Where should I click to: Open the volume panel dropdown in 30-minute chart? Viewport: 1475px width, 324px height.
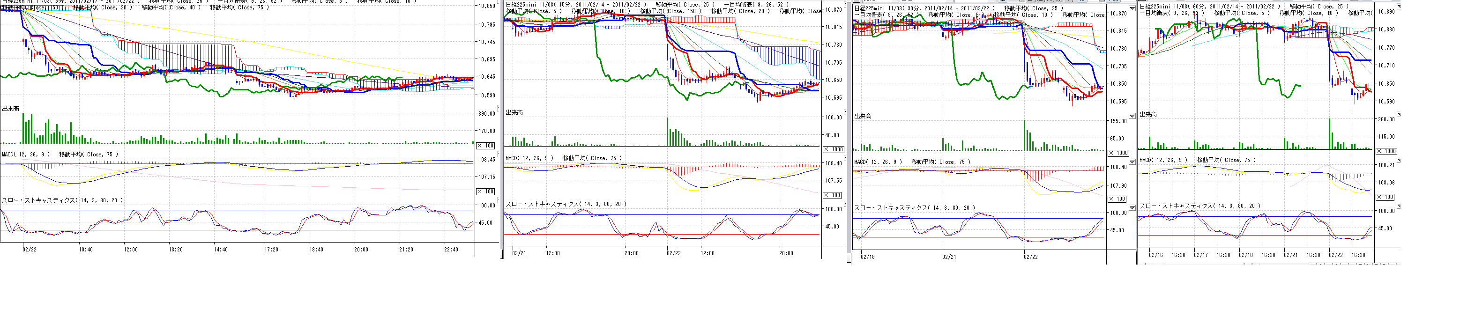(1132, 116)
